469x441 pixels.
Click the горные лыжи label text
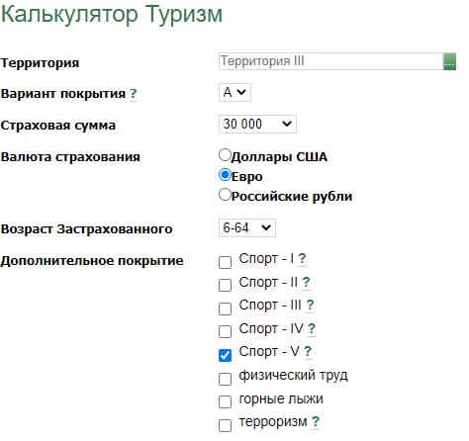point(281,399)
